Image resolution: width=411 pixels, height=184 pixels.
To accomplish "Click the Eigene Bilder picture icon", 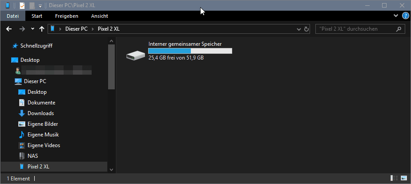I will (21, 124).
